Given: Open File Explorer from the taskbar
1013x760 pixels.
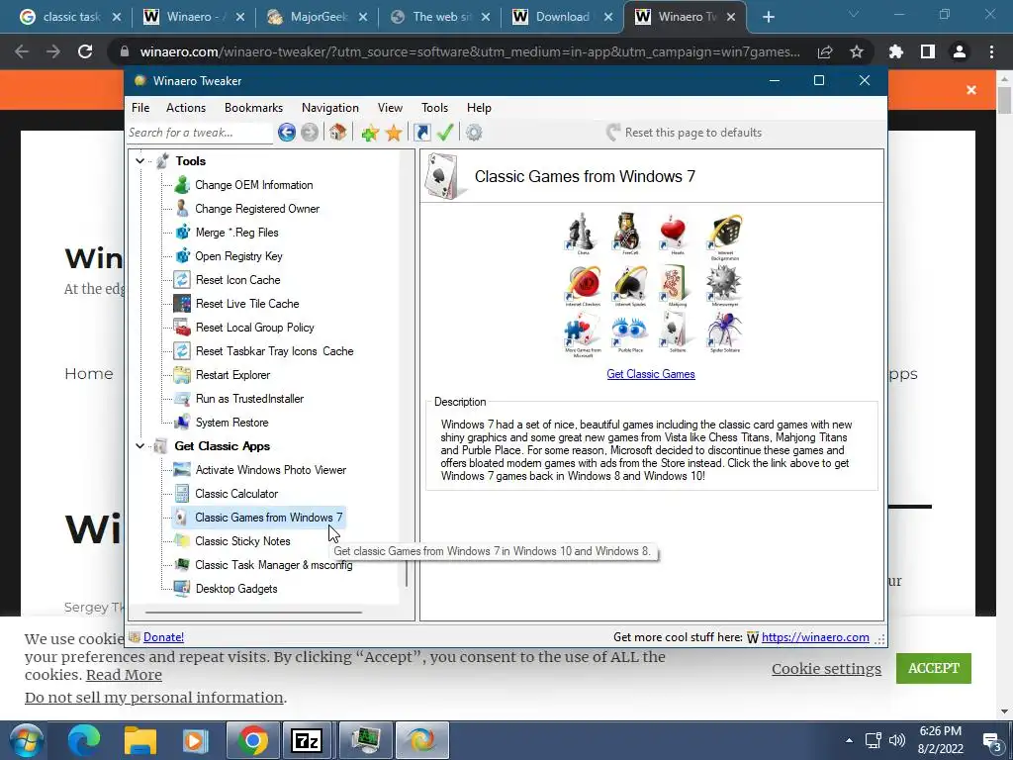Looking at the screenshot, I should click(x=140, y=740).
